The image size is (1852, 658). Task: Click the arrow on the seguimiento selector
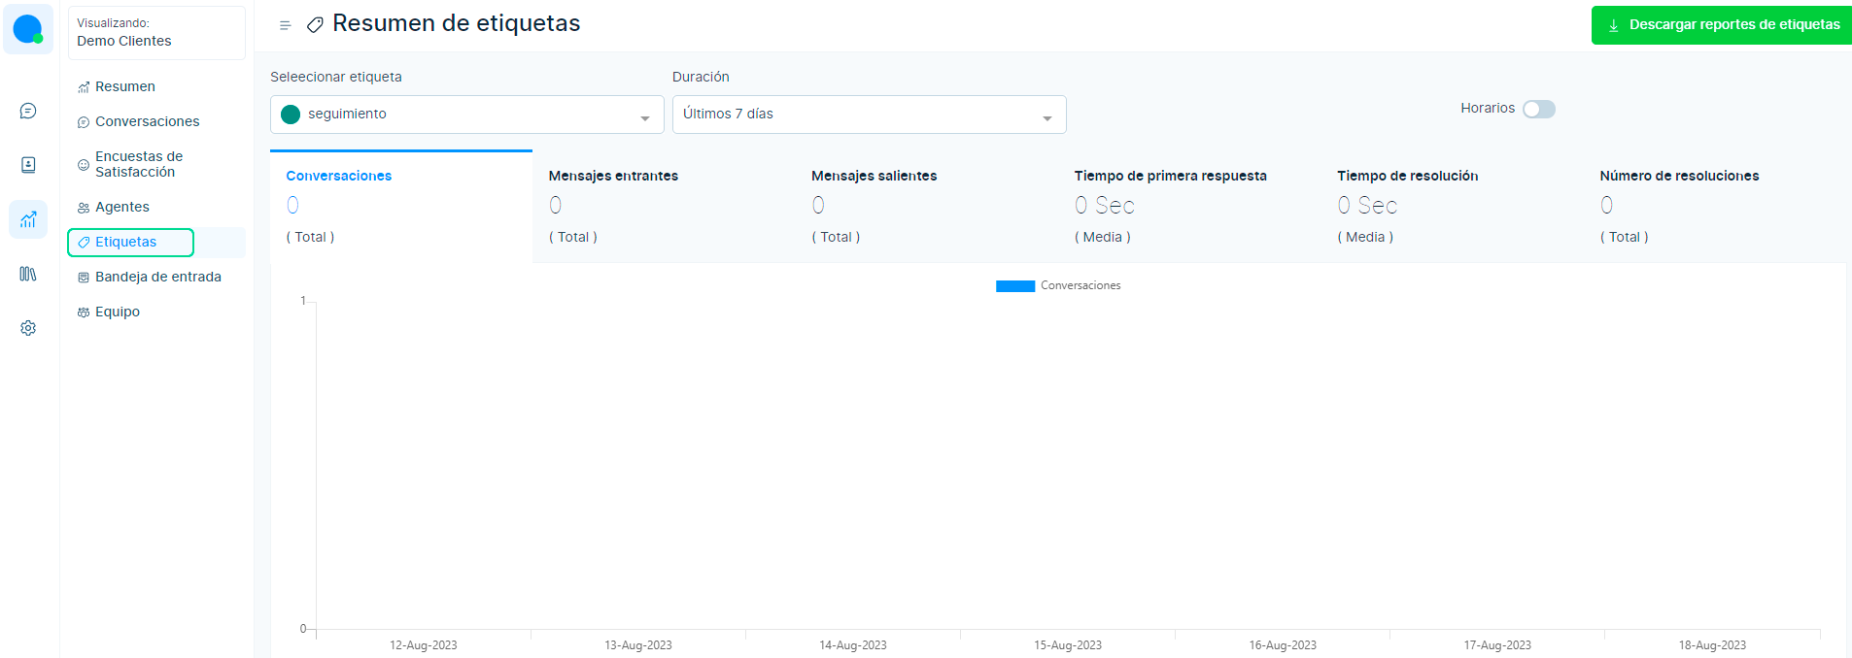[x=645, y=117]
